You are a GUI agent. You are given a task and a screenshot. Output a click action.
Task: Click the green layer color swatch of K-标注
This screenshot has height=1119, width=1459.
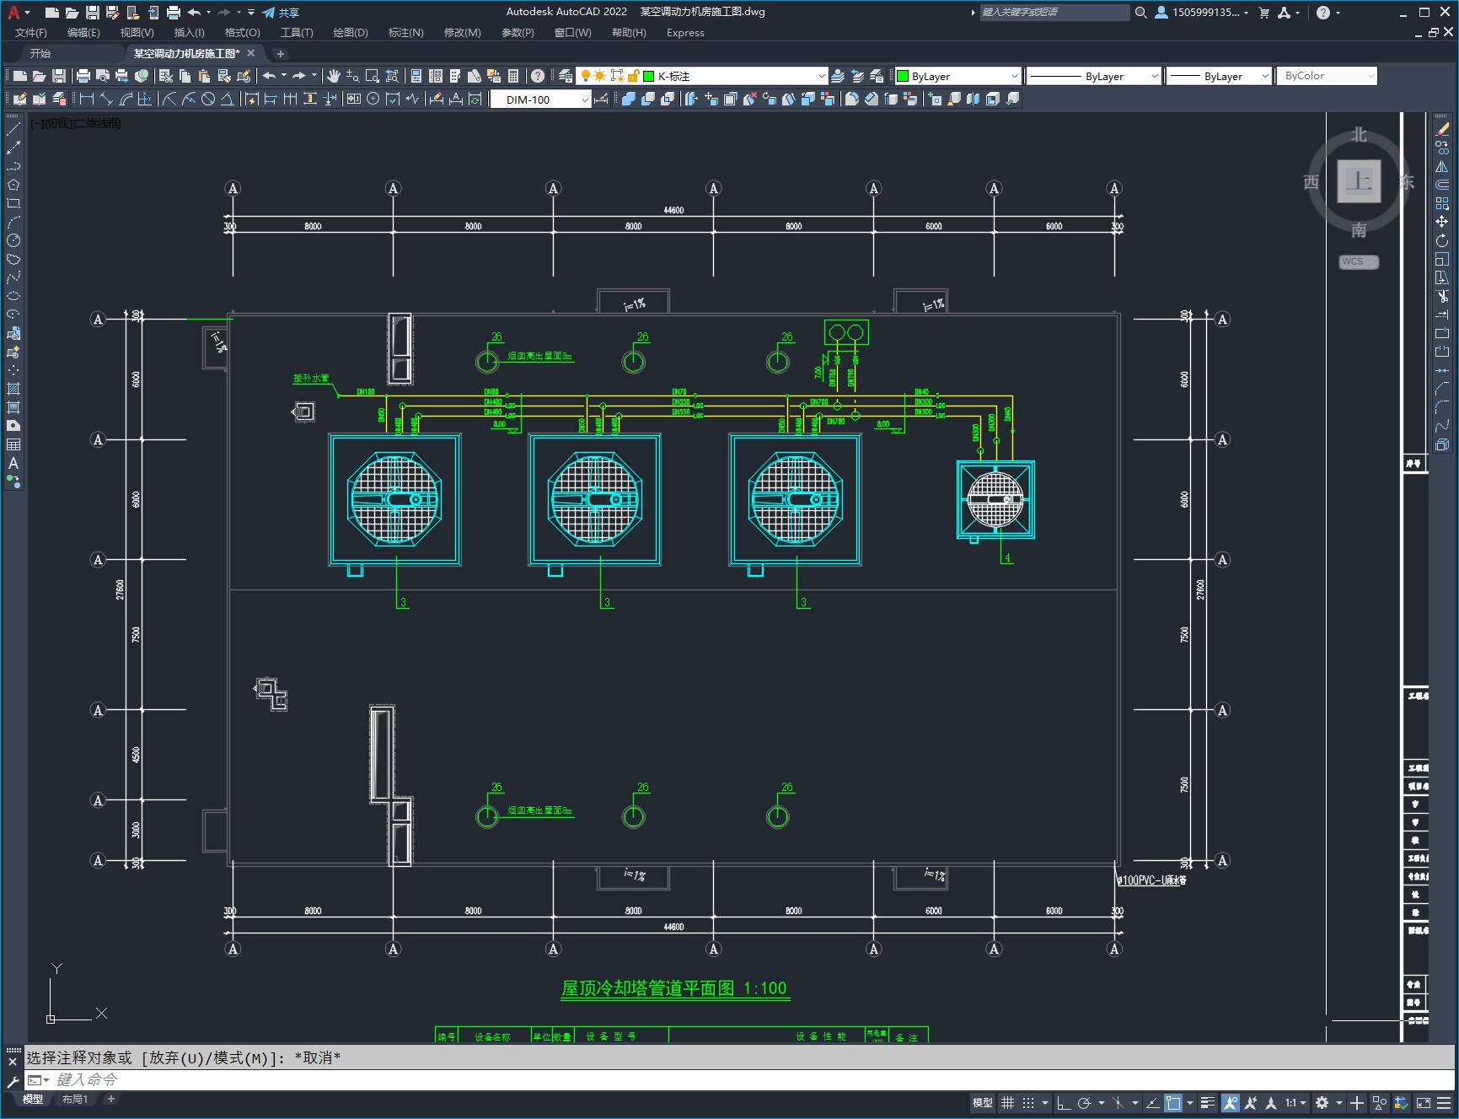pos(649,76)
